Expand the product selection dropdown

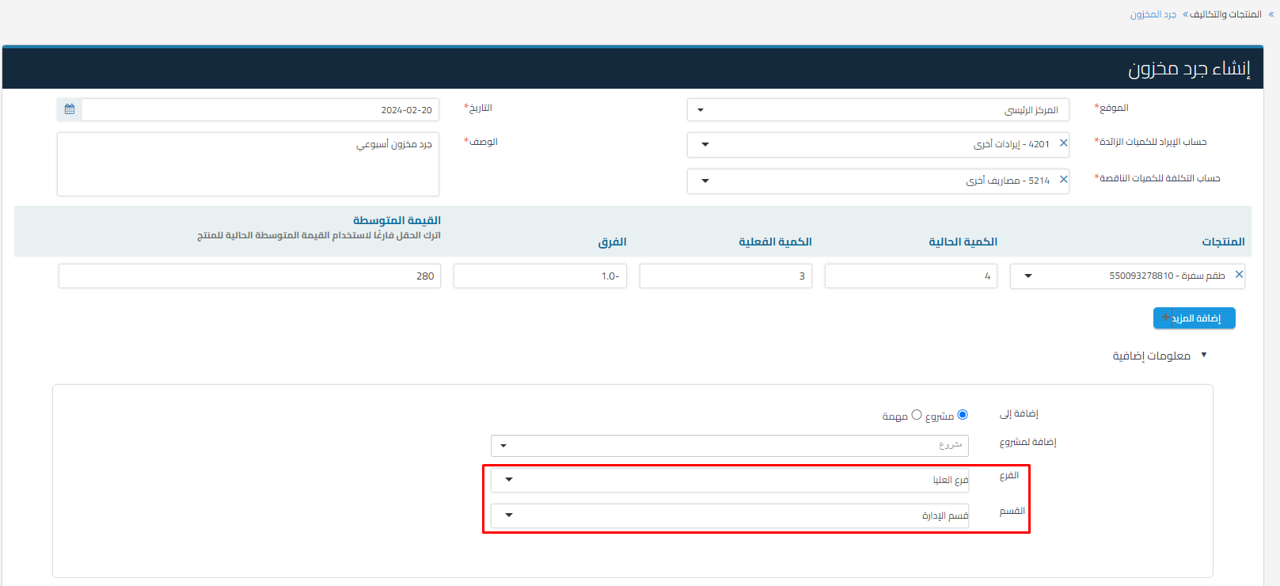[x=1028, y=276]
